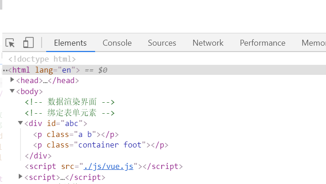The image size is (326, 184).
Task: Switch to the Performance tab
Action: [x=262, y=43]
